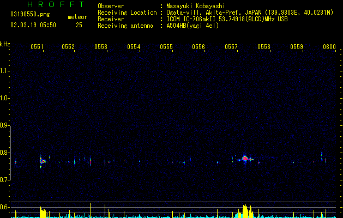The height and width of the screenshot is (218, 343).
Task: Click the kHz axis unit label
Action: pos(5,44)
